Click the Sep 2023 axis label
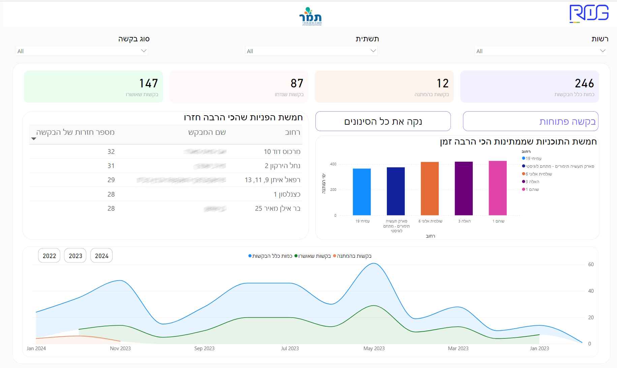The image size is (617, 368). 205,349
